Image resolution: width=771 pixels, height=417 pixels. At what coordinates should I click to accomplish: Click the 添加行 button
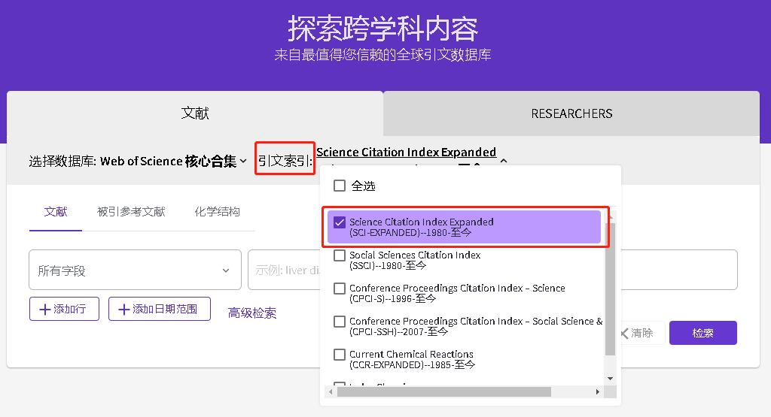click(x=65, y=309)
